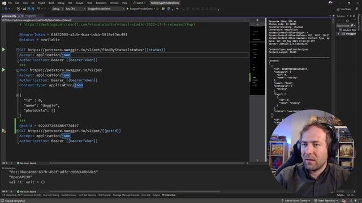This screenshot has width=362, height=203.
Task: Open the Debug configuration dropdown
Action: pos(58,9)
